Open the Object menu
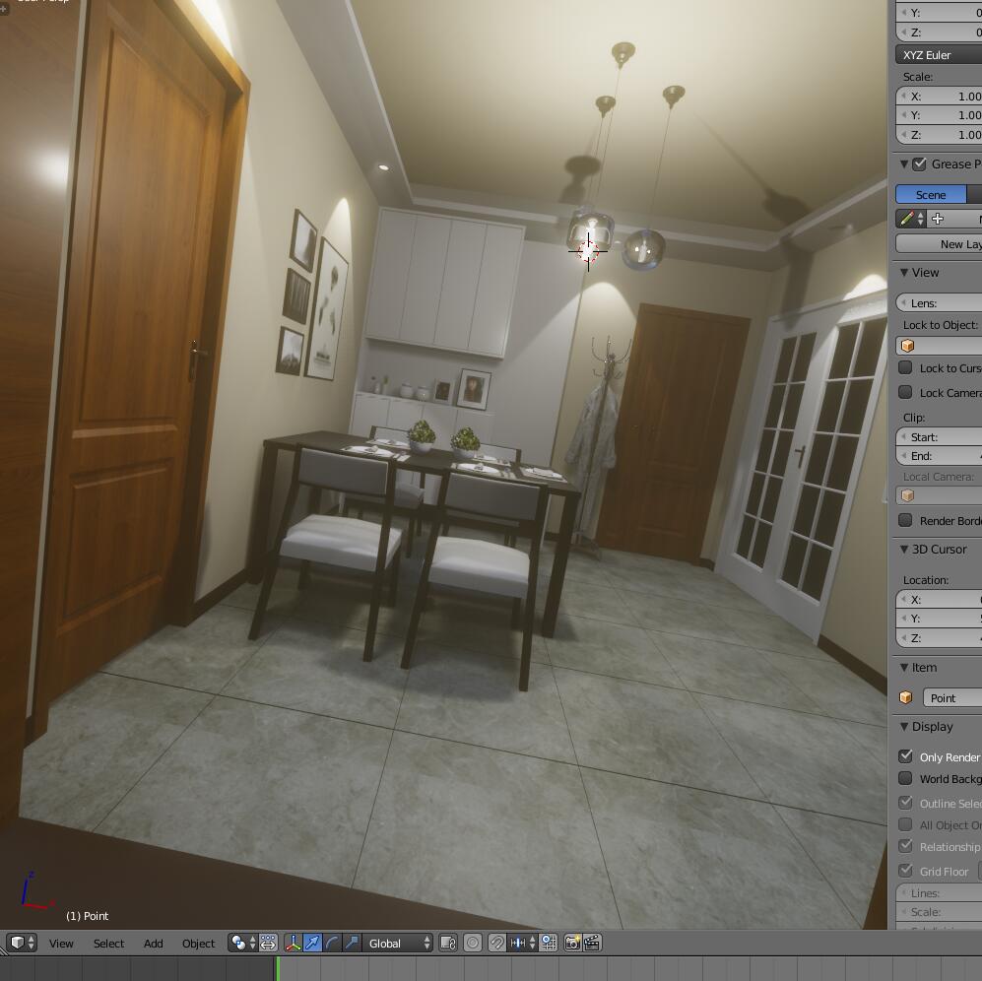The image size is (982, 981). (x=199, y=944)
